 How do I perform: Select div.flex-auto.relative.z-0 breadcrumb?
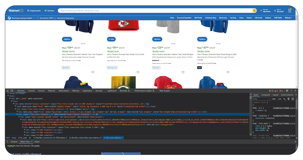(85, 138)
